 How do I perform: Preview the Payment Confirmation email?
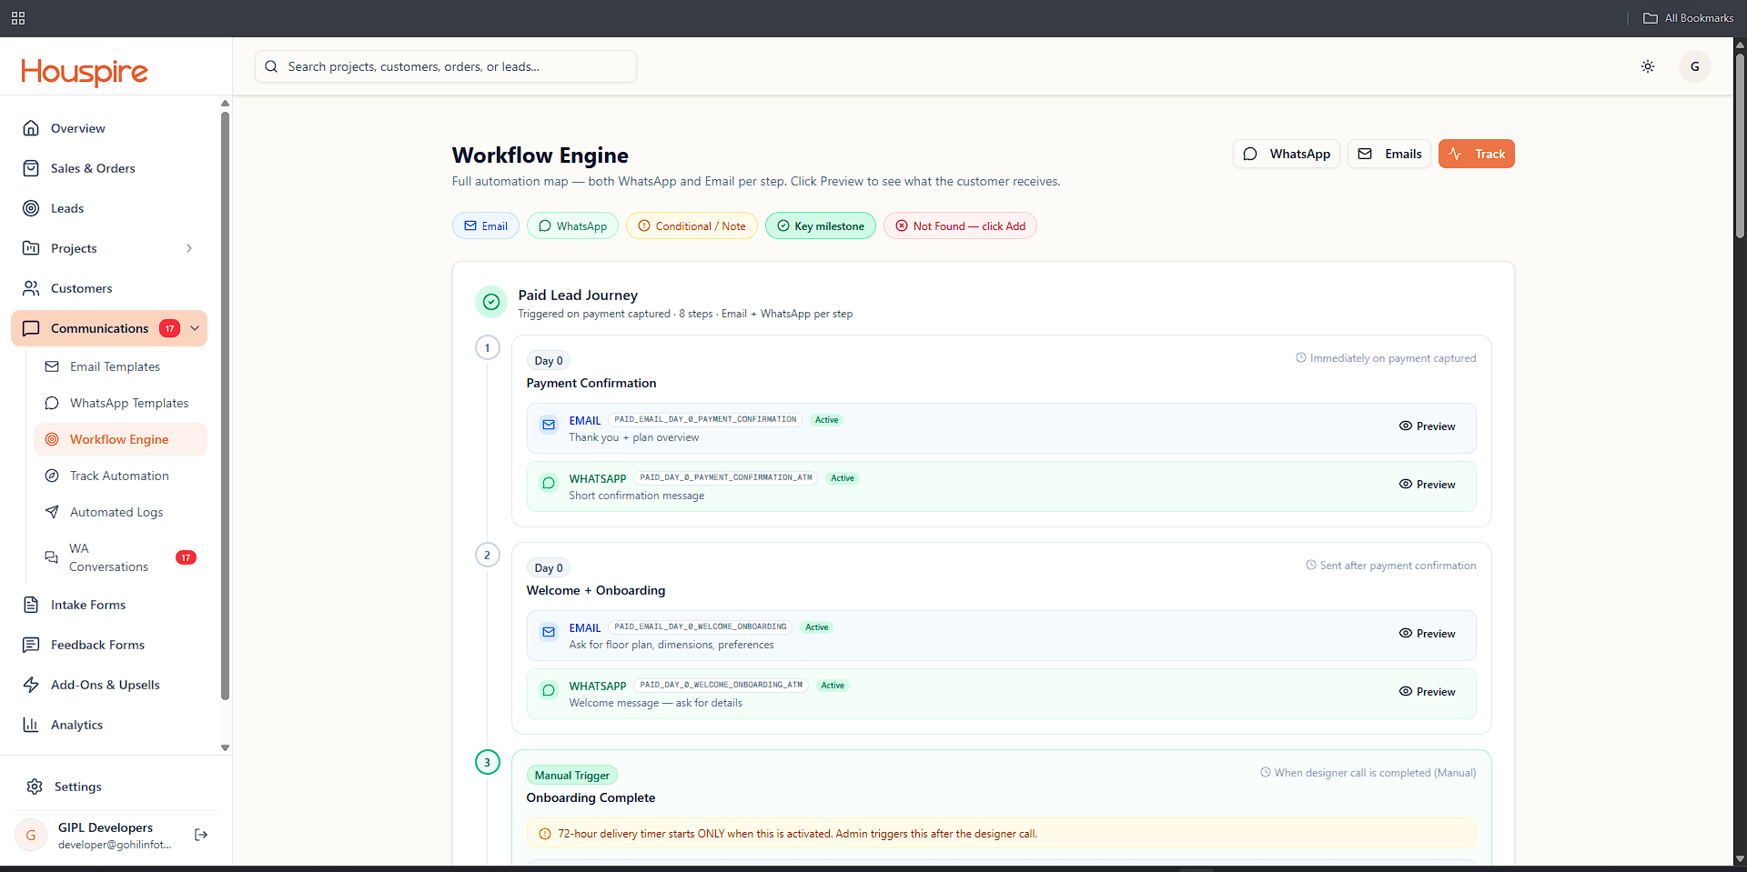pos(1427,426)
